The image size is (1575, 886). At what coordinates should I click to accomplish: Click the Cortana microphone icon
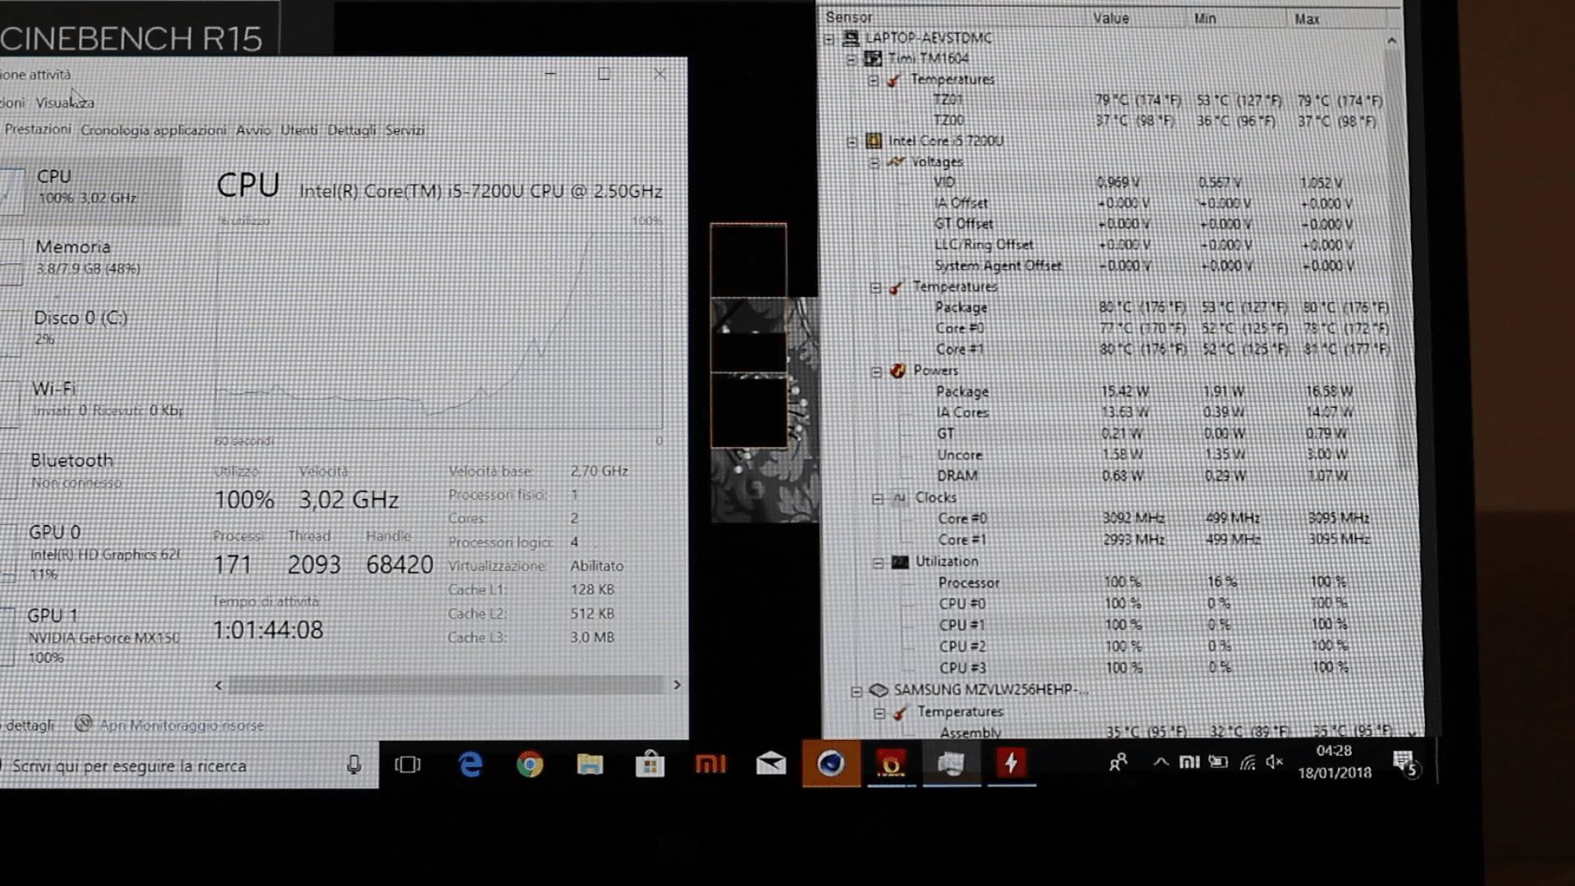click(354, 765)
